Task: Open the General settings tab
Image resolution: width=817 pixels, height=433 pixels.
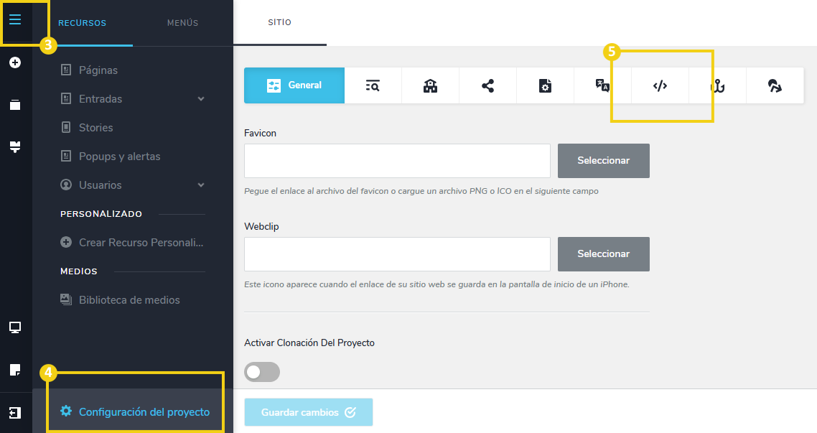Action: tap(294, 85)
